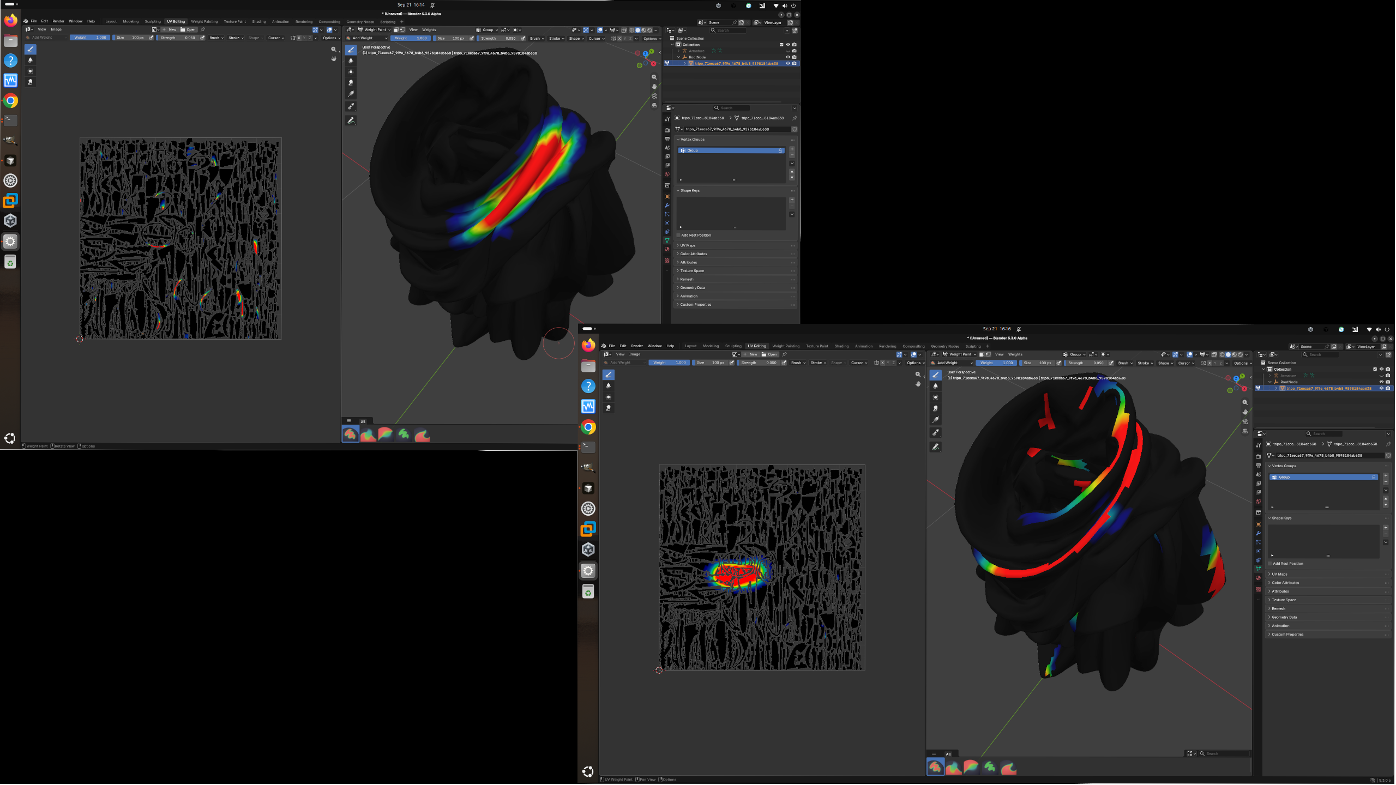The height and width of the screenshot is (785, 1396).
Task: Click pan hand icon in upper-left window 3D viewport
Action: click(654, 87)
